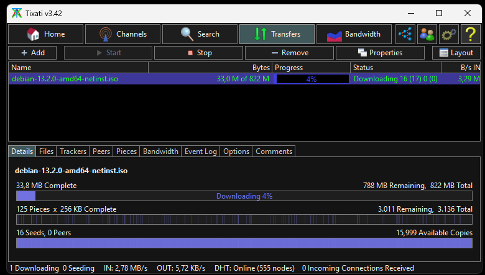Open the Event Log tab

click(x=200, y=151)
